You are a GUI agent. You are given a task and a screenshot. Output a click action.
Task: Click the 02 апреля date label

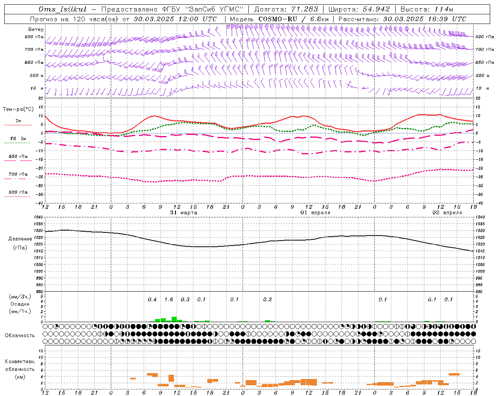pyautogui.click(x=447, y=213)
